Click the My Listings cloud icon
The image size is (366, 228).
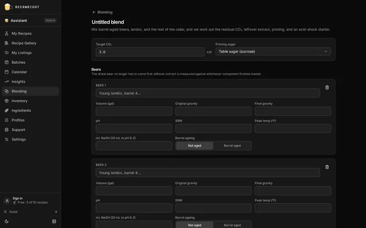[x=7, y=53]
